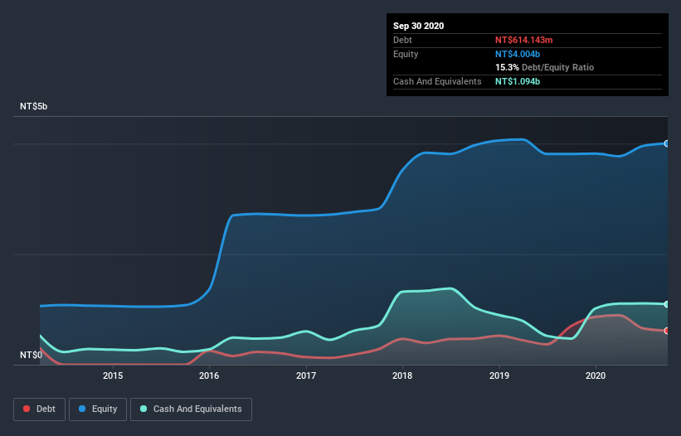Screen dimensions: 681x436
Task: Toggle Cash And Equivalents legend button
Action: 191,409
